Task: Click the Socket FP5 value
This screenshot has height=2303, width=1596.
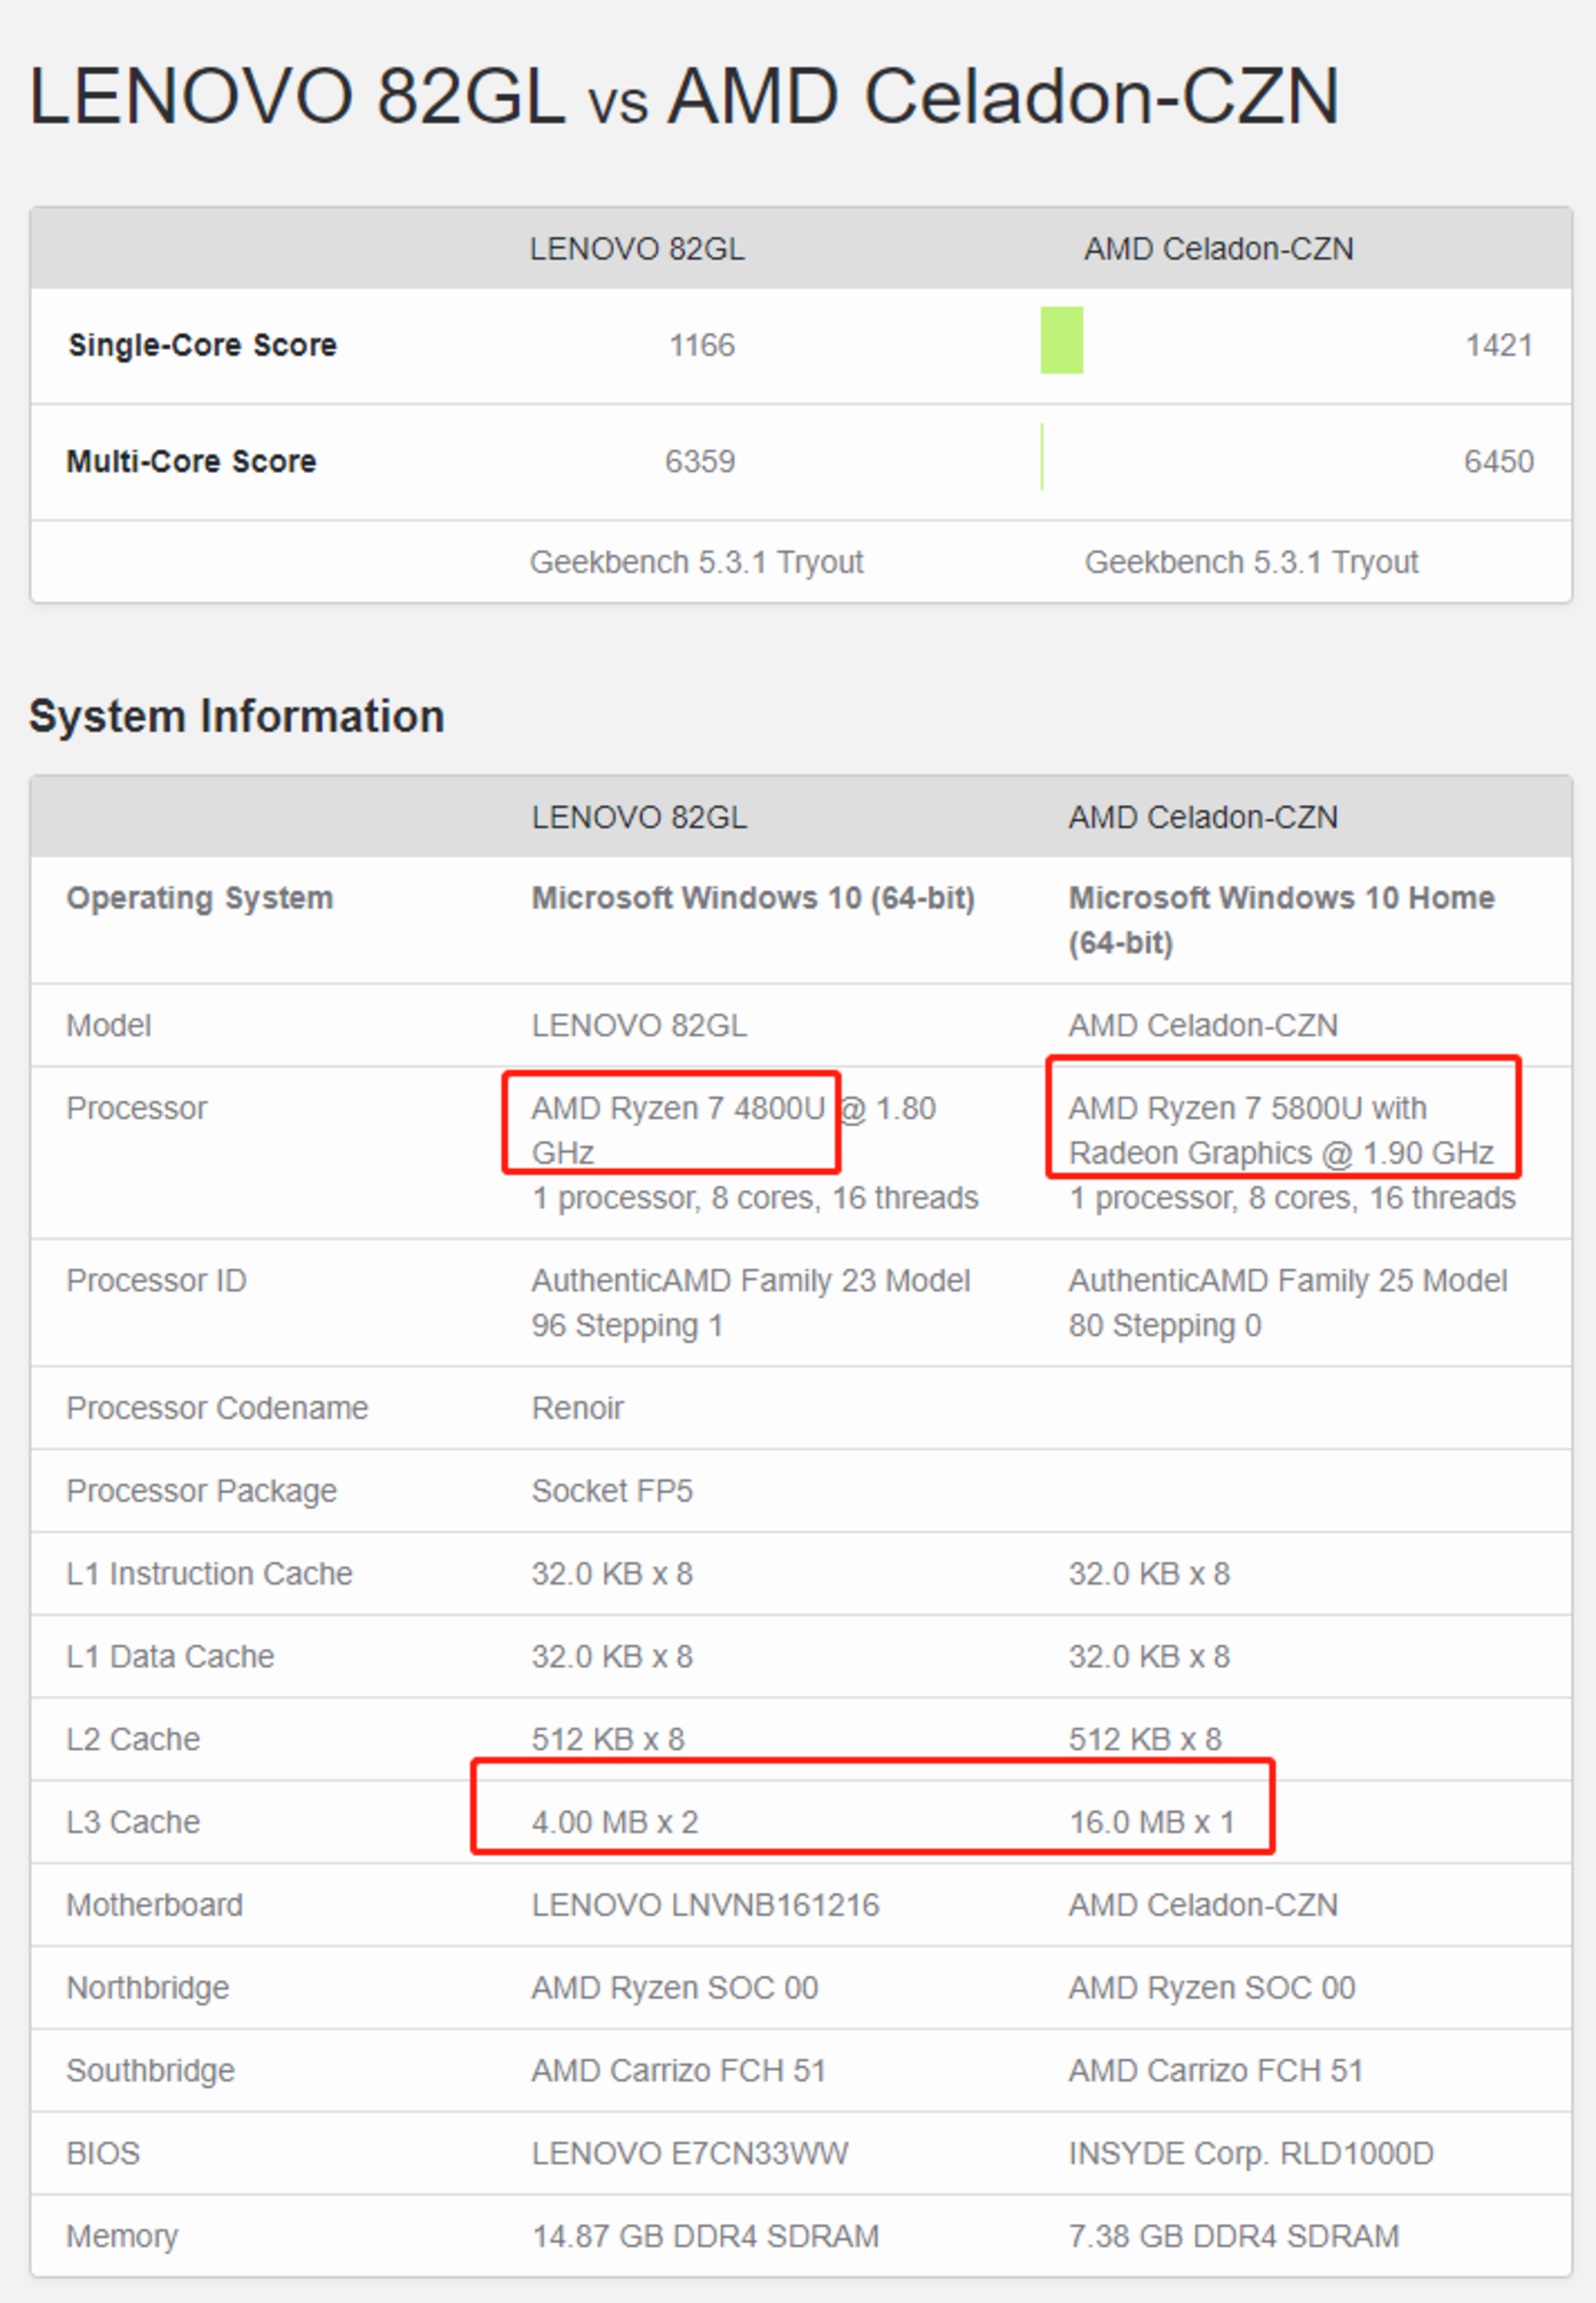Action: pos(612,1491)
